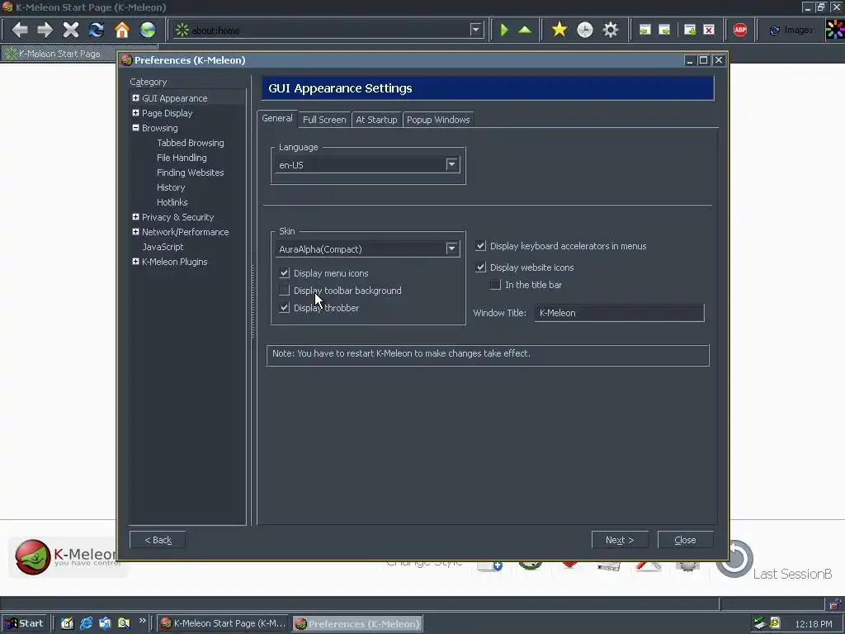Viewport: 845px width, 634px height.
Task: Expand the Page Display category
Action: coord(135,112)
